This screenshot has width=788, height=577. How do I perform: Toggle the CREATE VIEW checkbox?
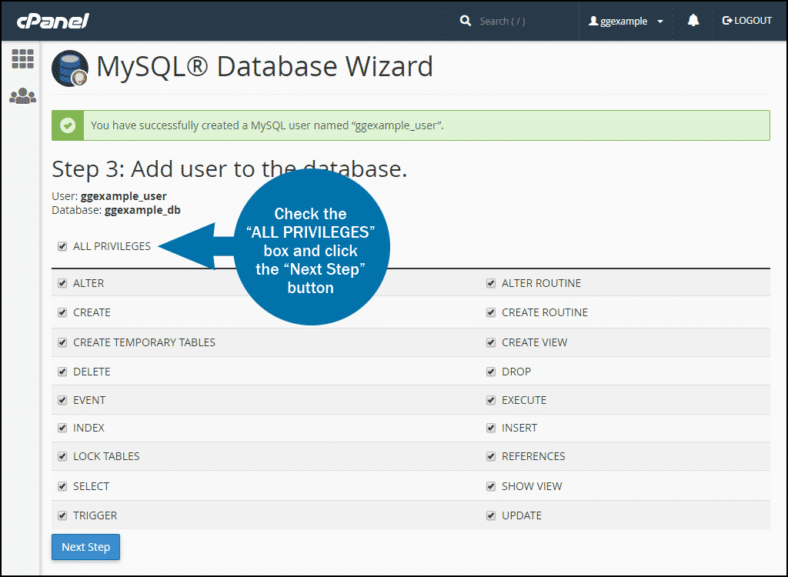pos(491,343)
